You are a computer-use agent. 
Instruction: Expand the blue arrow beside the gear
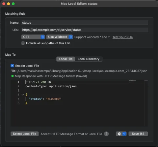(x=124, y=134)
